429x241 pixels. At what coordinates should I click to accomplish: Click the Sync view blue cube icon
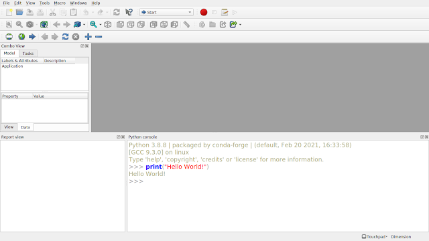[x=78, y=25]
